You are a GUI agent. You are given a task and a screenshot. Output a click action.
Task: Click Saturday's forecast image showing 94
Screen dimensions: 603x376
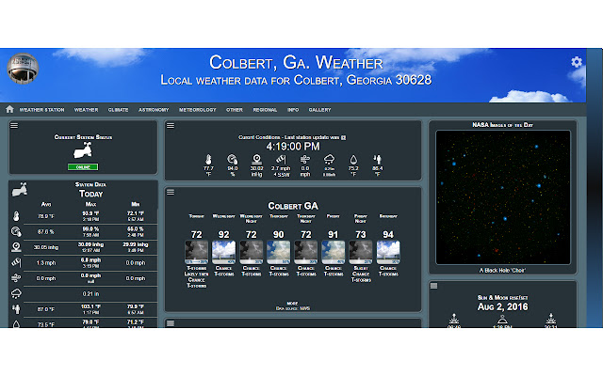[388, 252]
